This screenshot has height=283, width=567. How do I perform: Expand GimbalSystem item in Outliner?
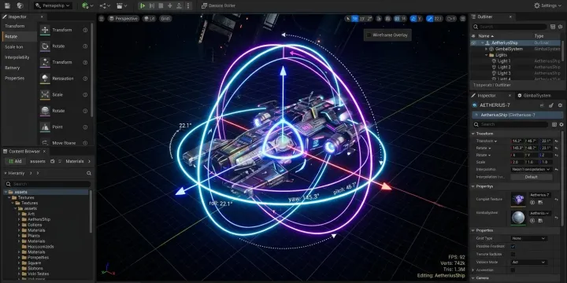(x=487, y=49)
